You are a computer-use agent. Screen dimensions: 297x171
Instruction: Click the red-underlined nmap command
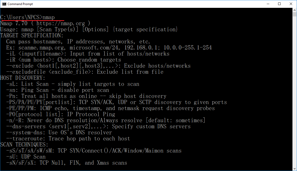click(49, 17)
